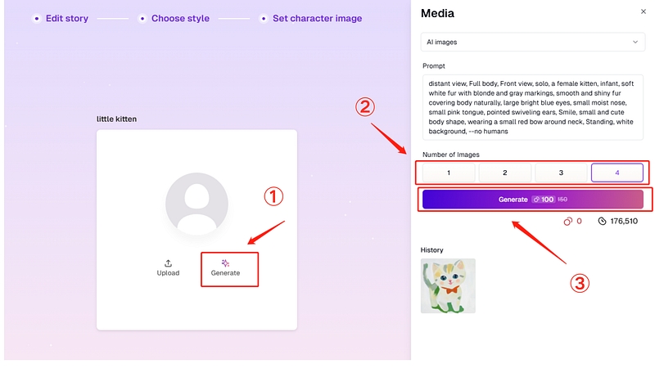Click the Upload arrow icon
Viewport: 655px width, 368px height.
pyautogui.click(x=168, y=263)
